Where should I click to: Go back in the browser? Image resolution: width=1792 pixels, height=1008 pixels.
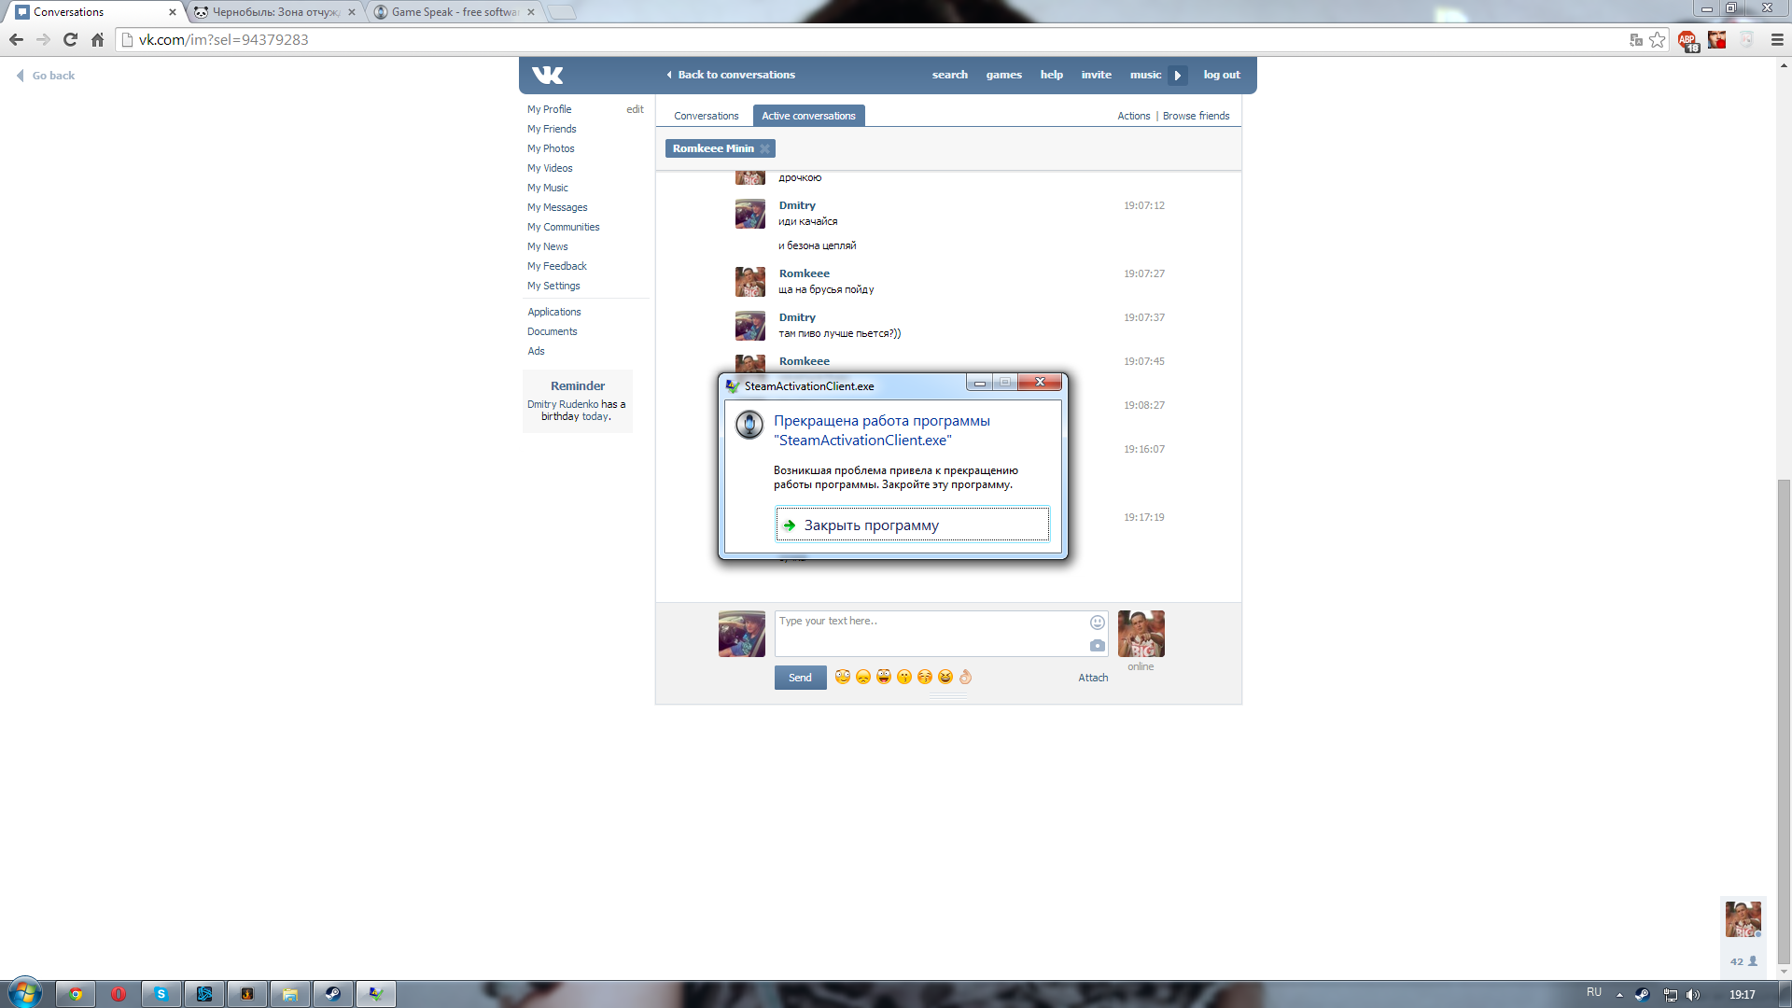pos(16,39)
